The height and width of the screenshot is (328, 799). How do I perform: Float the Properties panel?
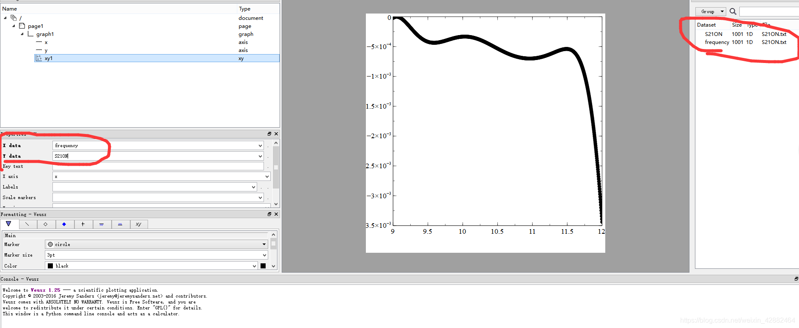[269, 134]
